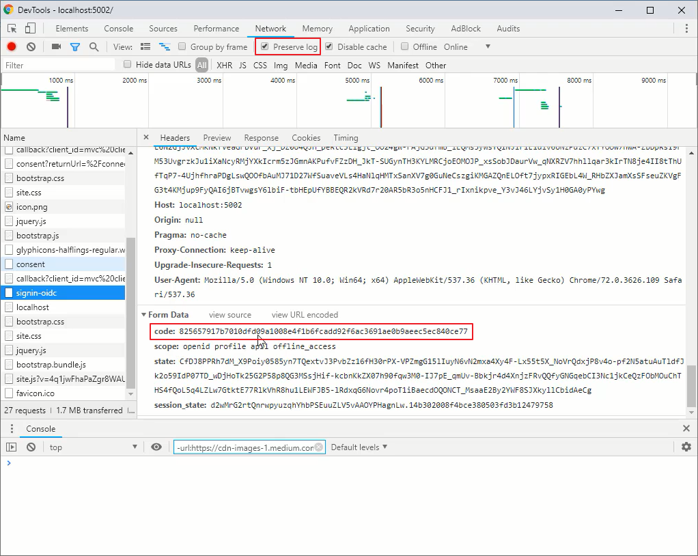Clear the console icon

tap(31, 447)
